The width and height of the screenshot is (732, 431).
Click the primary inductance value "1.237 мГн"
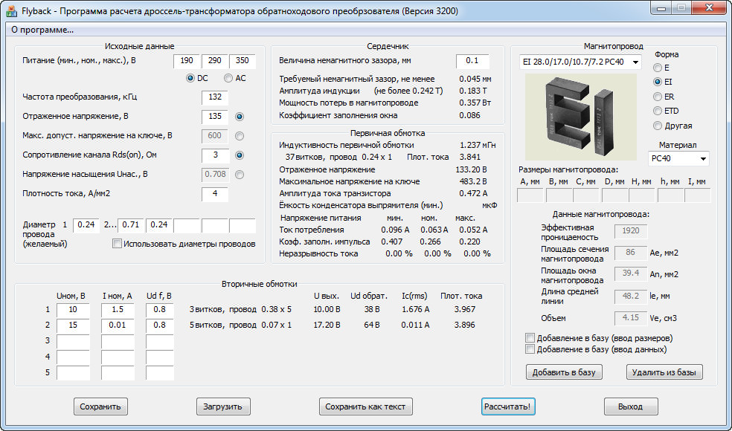click(x=478, y=146)
